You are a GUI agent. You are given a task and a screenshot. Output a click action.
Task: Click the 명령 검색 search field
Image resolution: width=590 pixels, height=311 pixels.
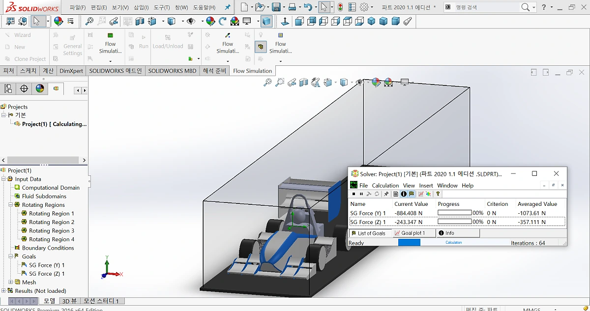pos(486,7)
